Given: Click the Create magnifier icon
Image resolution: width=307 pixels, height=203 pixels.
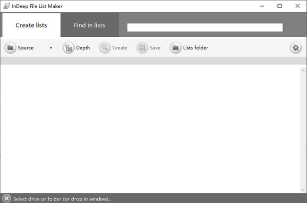Looking at the screenshot, I should (x=105, y=47).
